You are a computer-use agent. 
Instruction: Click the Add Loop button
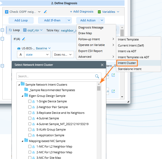[21, 20]
